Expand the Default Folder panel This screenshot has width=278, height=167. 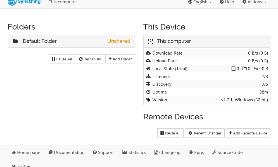point(71,41)
